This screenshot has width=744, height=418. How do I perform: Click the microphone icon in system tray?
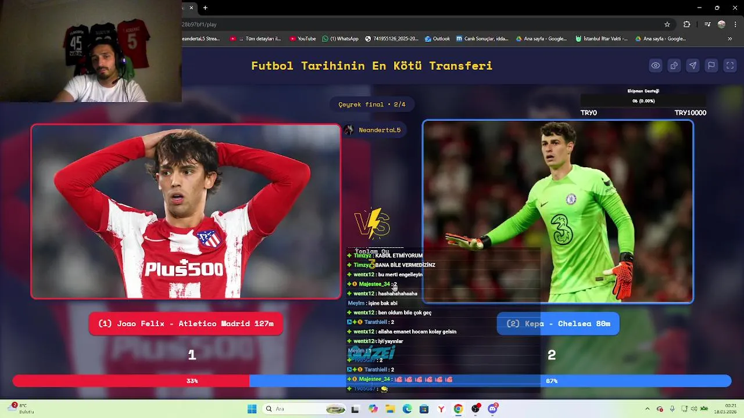pyautogui.click(x=673, y=409)
